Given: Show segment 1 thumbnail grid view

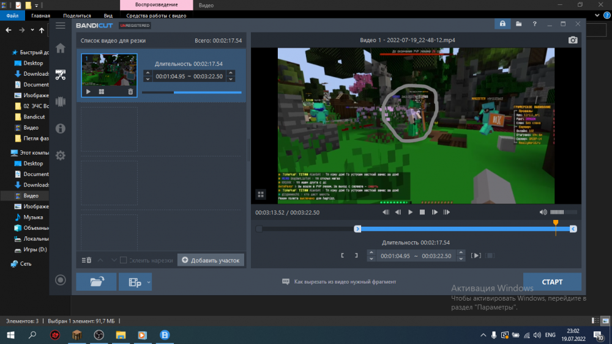Looking at the screenshot, I should [x=102, y=92].
